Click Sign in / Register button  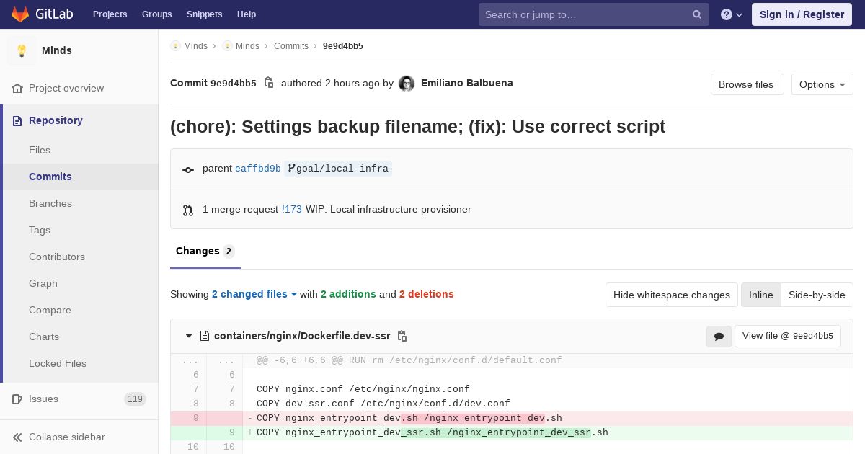coord(802,14)
